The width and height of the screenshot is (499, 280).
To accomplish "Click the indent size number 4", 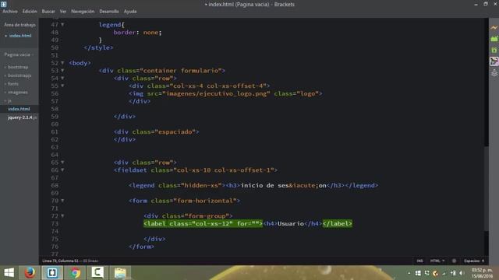I will pyautogui.click(x=483, y=261).
